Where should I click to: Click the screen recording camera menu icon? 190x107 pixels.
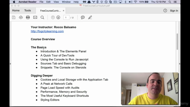pos(115,2)
